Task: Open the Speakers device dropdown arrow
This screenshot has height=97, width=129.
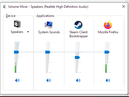Action: tap(28, 32)
